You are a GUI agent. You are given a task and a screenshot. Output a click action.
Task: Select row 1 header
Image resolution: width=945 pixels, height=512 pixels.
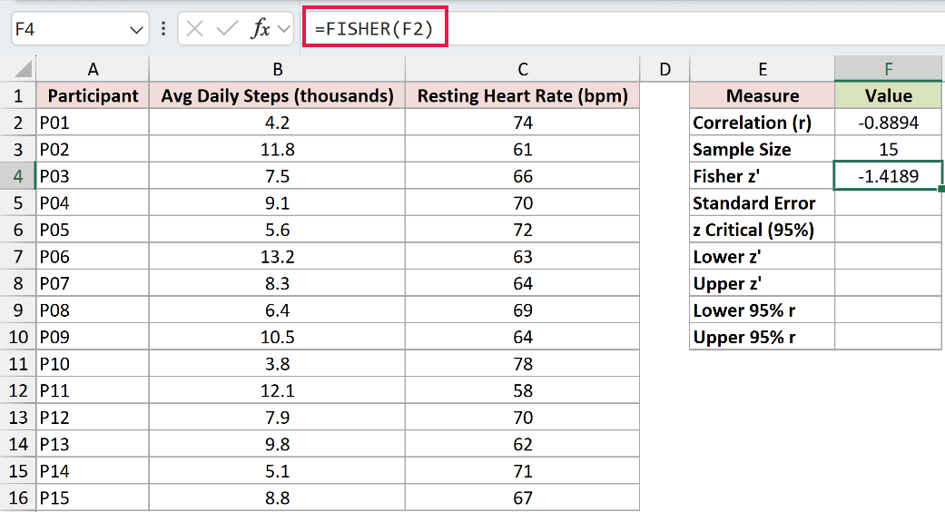point(18,96)
